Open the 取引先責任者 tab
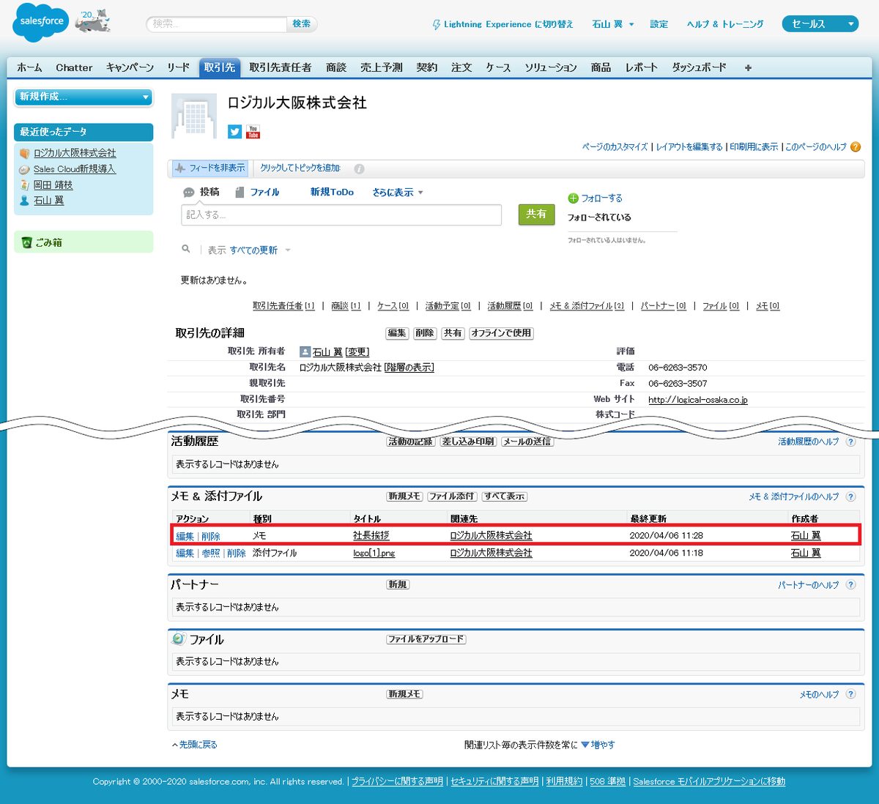This screenshot has width=879, height=804. coord(281,67)
